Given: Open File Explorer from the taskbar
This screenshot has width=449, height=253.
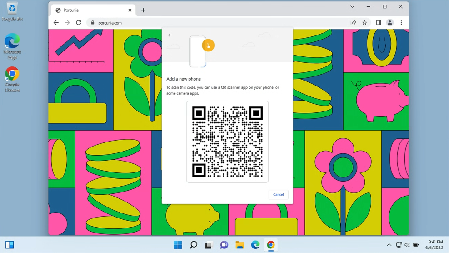Looking at the screenshot, I should tap(239, 245).
